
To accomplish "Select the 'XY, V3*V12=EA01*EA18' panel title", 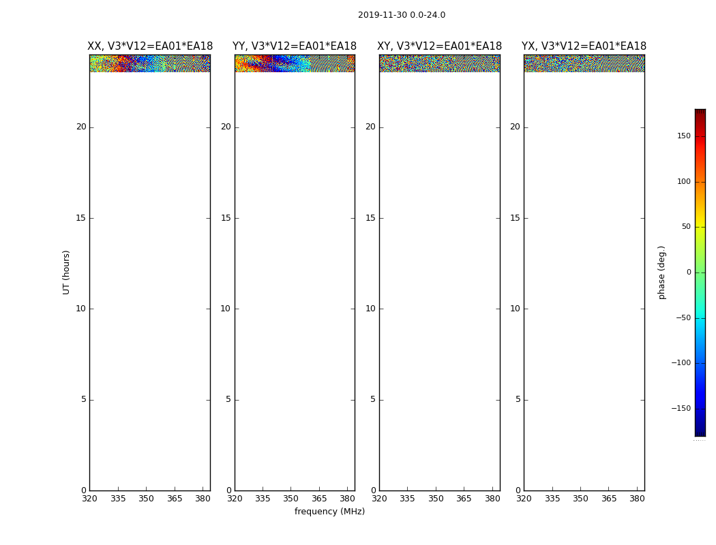I will 439,46.
